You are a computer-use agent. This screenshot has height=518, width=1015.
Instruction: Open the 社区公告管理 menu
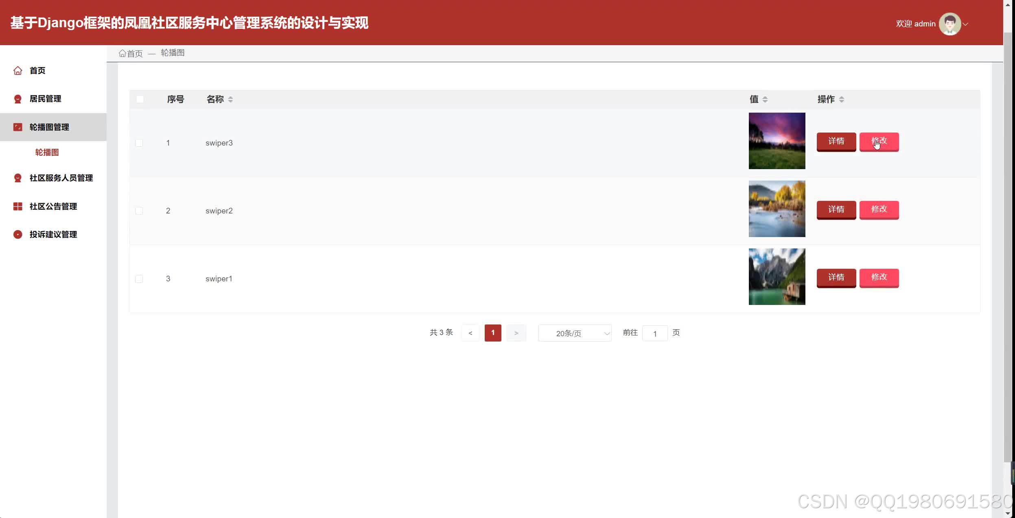(53, 207)
